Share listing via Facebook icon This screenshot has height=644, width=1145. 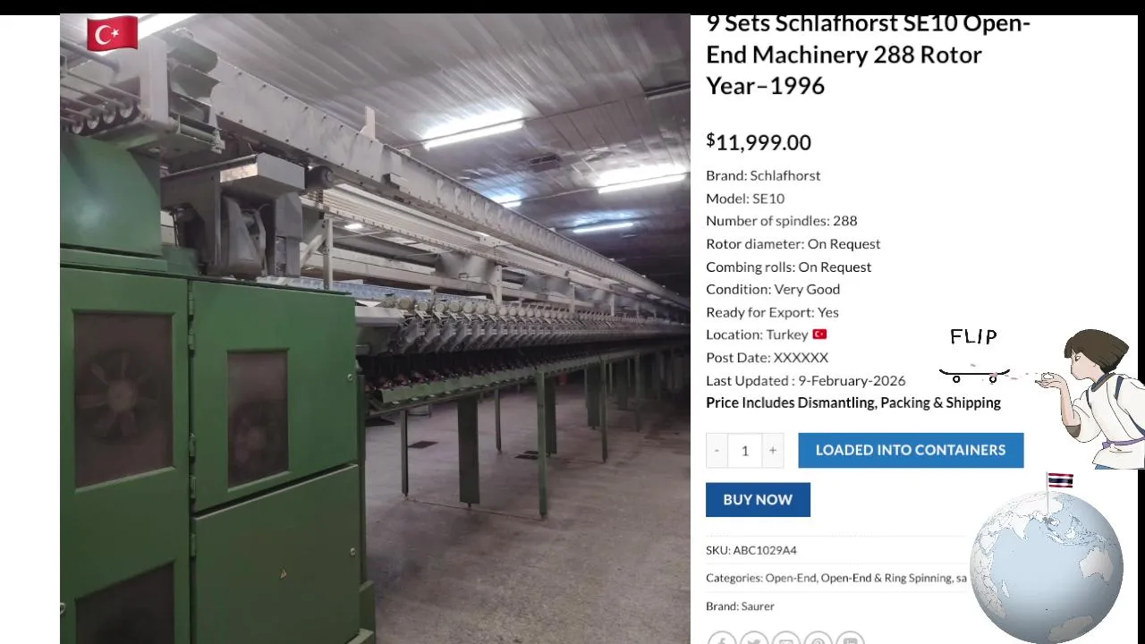[722, 639]
